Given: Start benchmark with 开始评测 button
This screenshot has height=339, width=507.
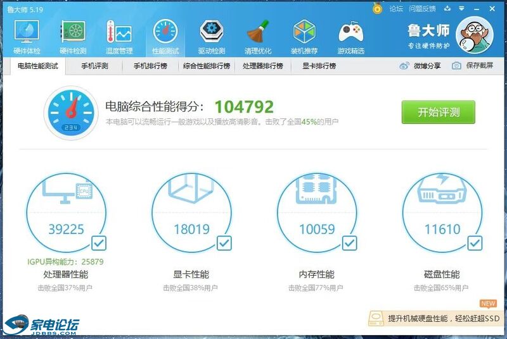Looking at the screenshot, I should click(439, 112).
